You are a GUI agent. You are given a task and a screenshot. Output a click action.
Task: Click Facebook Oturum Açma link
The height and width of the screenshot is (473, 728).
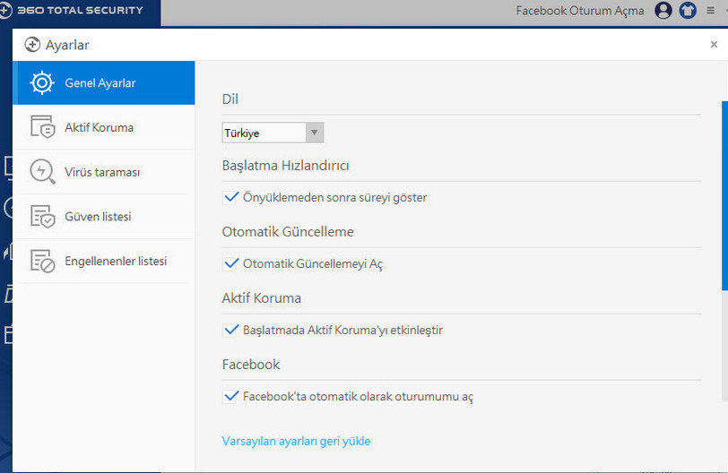tap(580, 11)
